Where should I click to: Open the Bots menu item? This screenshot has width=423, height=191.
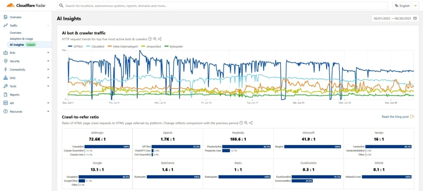coord(12,53)
